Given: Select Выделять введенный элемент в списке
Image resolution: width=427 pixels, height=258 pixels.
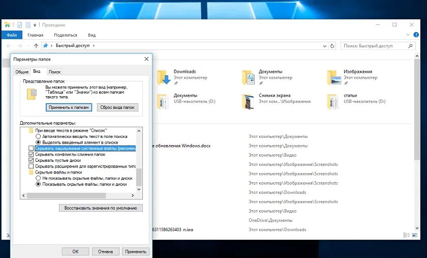Looking at the screenshot, I should [38, 142].
